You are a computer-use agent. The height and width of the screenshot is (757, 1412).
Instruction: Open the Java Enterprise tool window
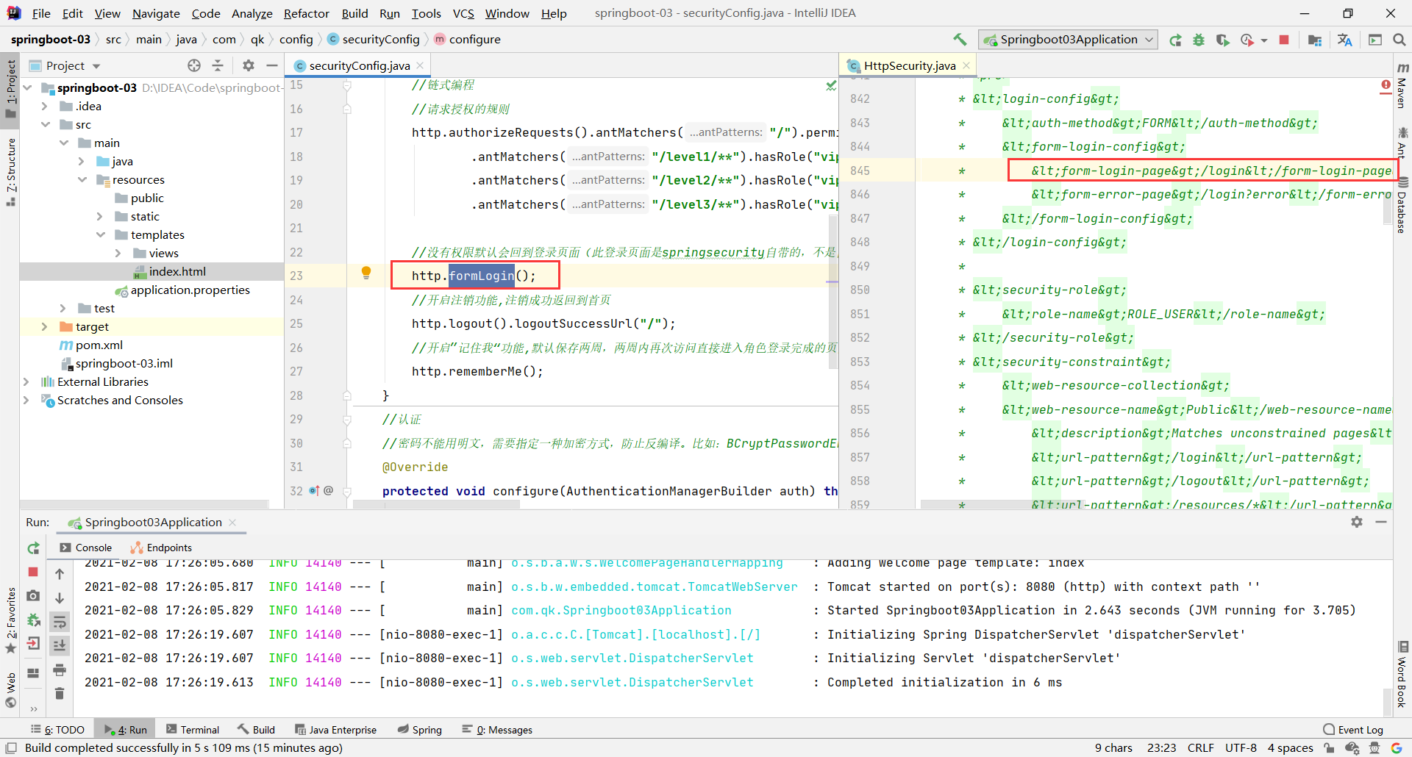point(335,730)
